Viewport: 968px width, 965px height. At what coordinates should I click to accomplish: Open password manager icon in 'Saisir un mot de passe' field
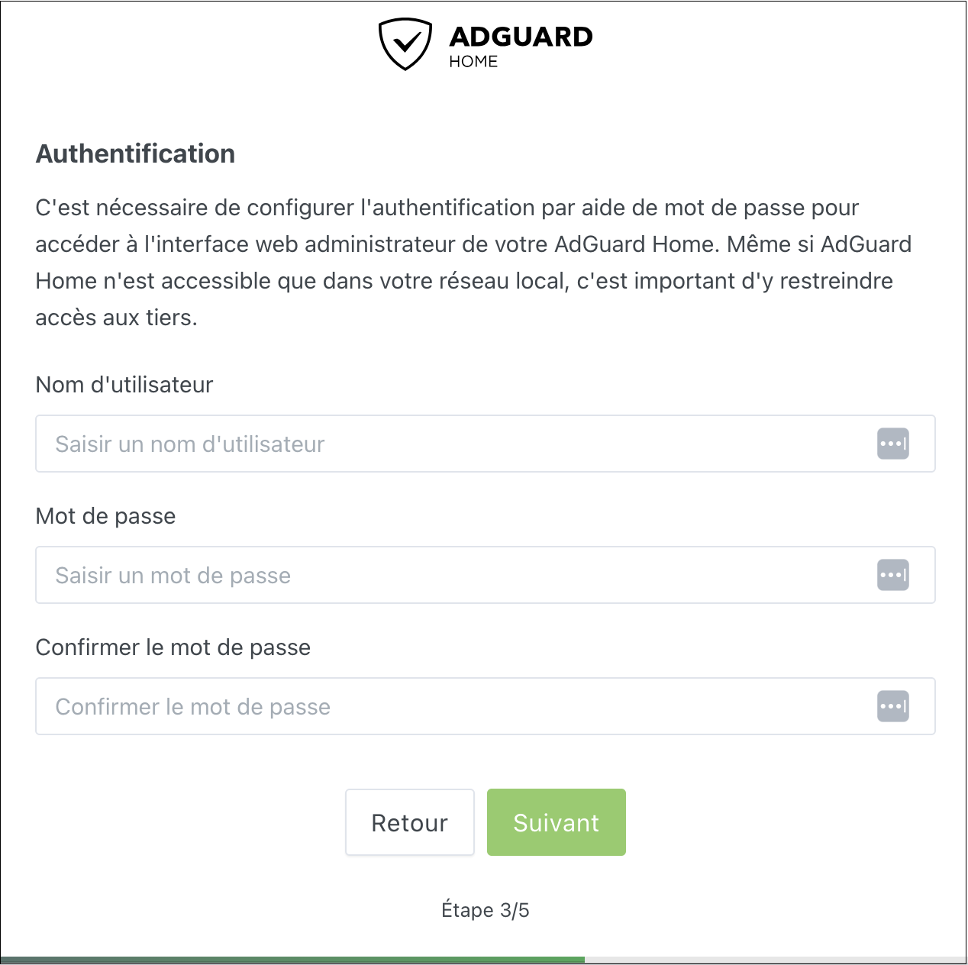[x=892, y=575]
